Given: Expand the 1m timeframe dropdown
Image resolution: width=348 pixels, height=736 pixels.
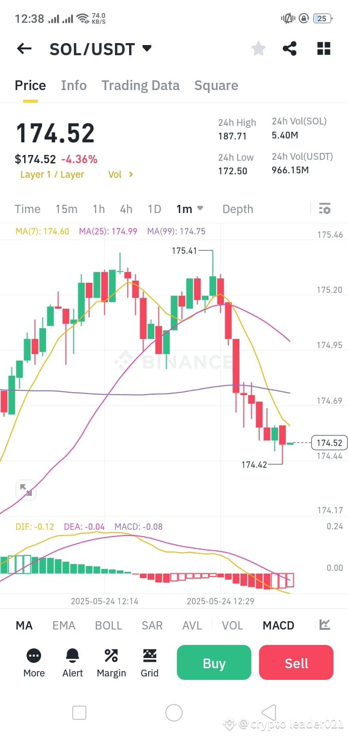Looking at the screenshot, I should [189, 209].
